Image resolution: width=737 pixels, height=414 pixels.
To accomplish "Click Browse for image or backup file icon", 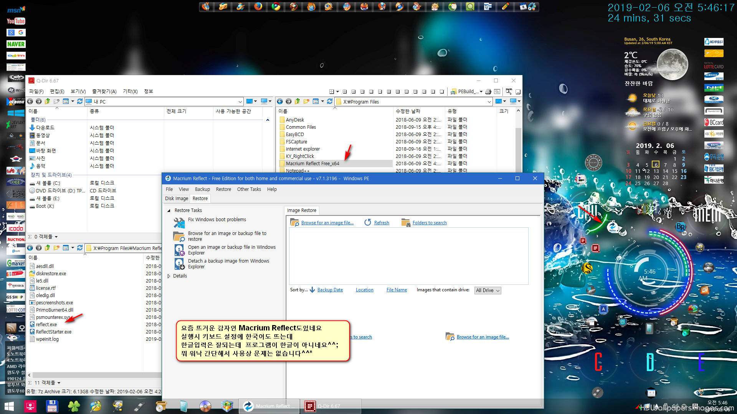I will tap(179, 236).
